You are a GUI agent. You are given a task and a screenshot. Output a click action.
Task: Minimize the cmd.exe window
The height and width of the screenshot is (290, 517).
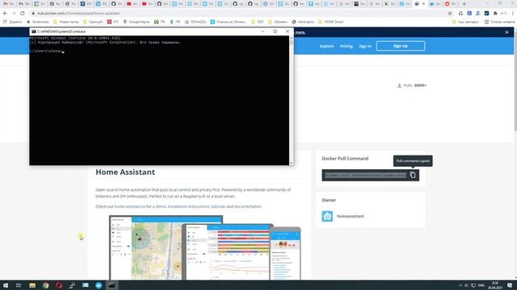263,31
